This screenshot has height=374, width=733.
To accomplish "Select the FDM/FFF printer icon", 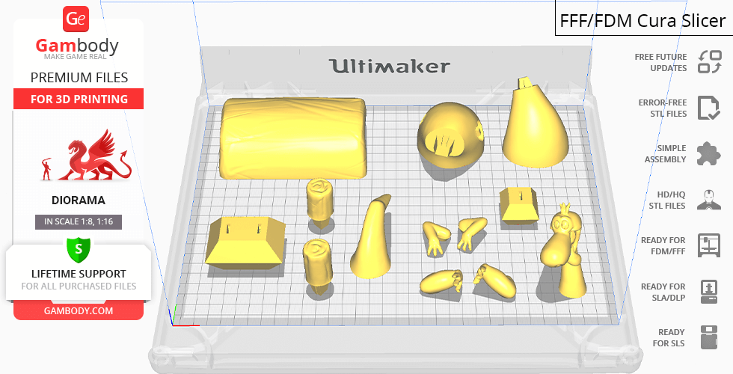I will tap(708, 245).
